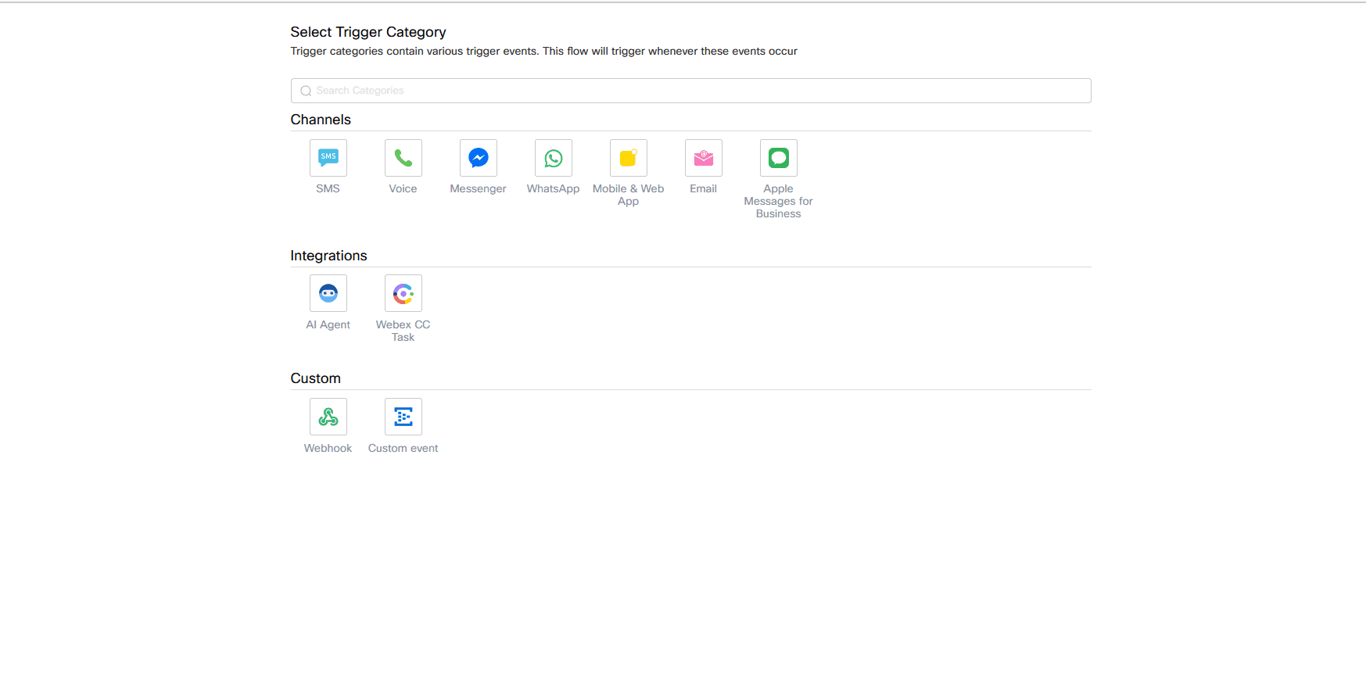
Task: Pick the AI Agent integration icon
Action: [328, 293]
